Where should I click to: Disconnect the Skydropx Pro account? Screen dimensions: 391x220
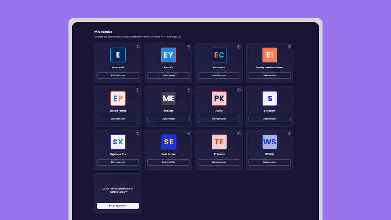pos(118,162)
